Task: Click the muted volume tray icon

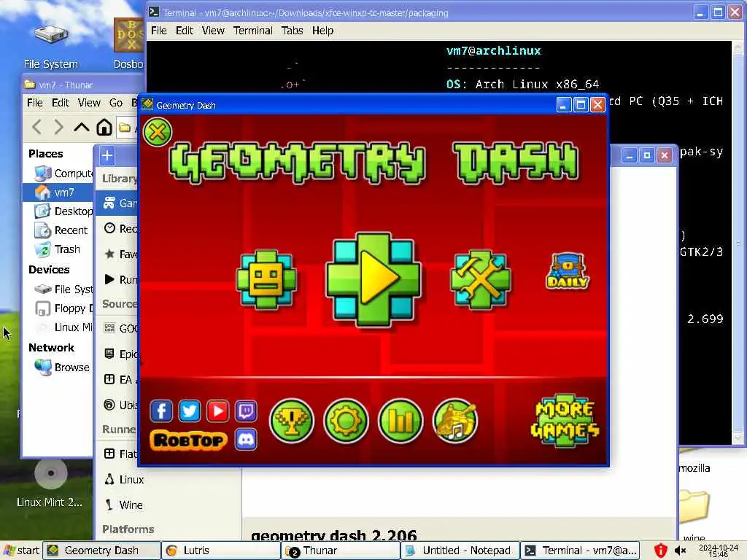Action: click(x=680, y=551)
